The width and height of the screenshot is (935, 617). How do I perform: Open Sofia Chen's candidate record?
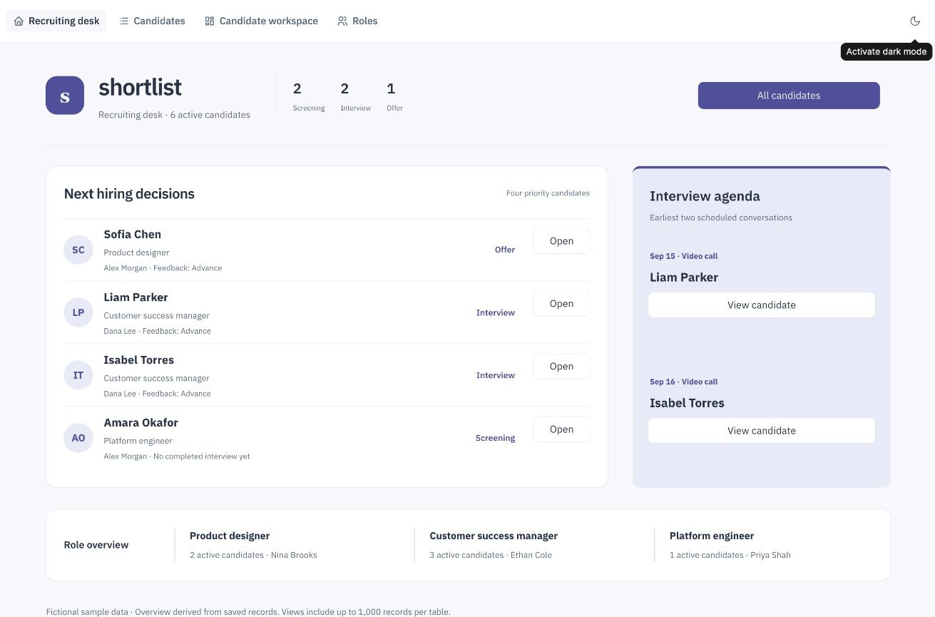tap(561, 241)
